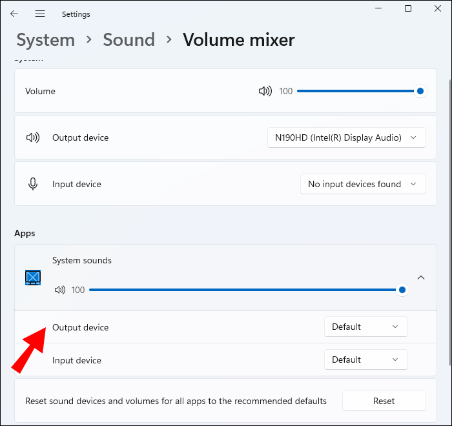This screenshot has height=426, width=452.
Task: Open the N190HD output device dropdown
Action: point(346,137)
